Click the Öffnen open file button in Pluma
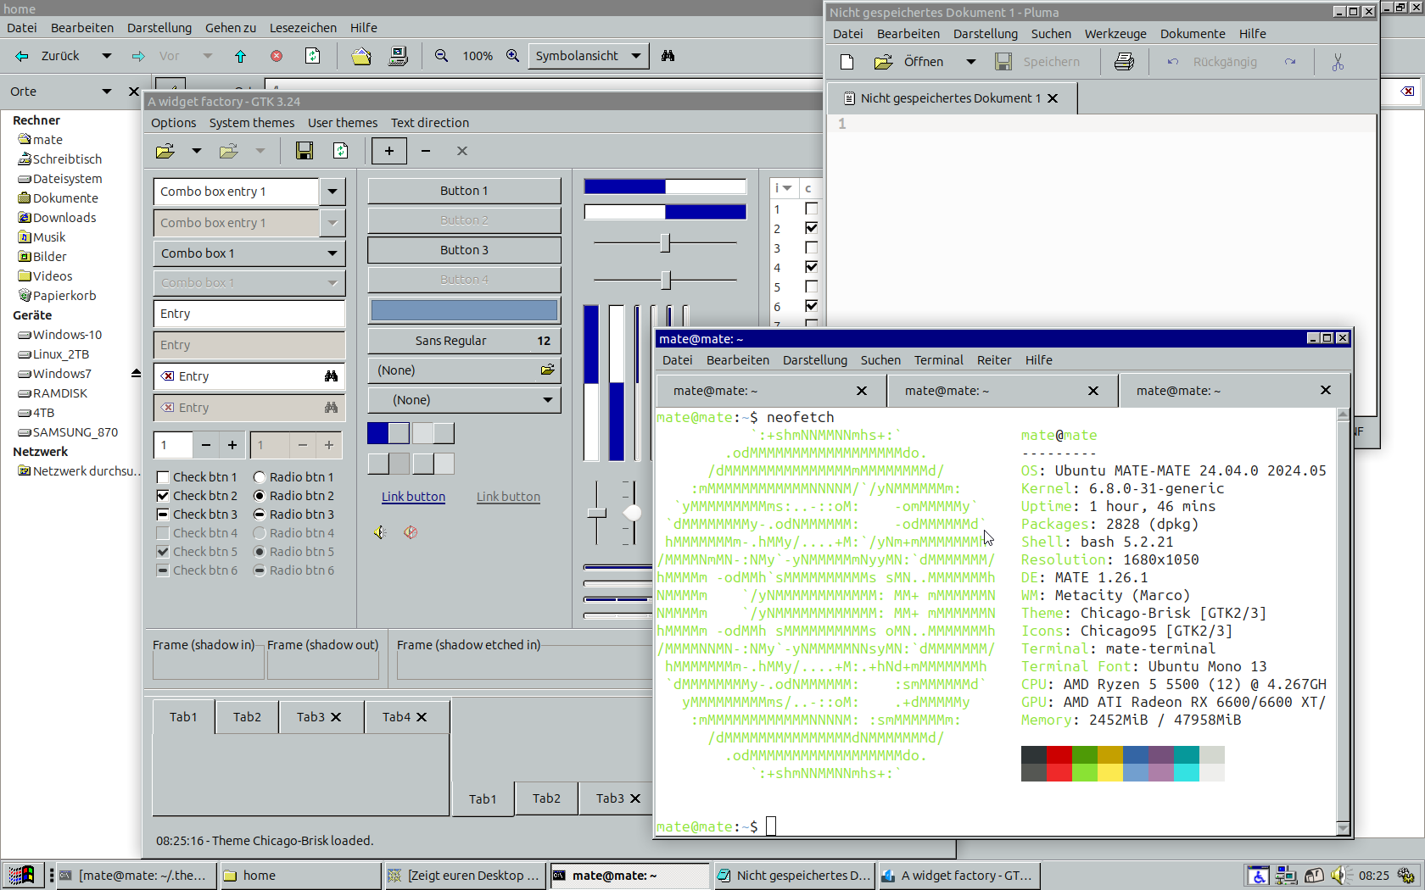Image resolution: width=1425 pixels, height=890 pixels. 908,62
